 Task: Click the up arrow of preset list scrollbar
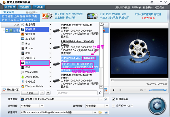101,24
